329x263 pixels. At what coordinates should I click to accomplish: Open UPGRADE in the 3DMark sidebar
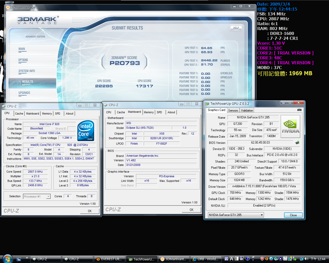[24, 93]
